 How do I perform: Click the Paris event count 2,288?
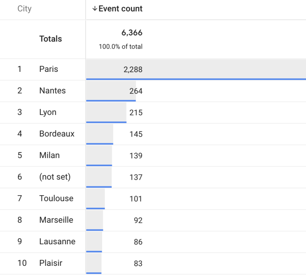pyautogui.click(x=133, y=69)
